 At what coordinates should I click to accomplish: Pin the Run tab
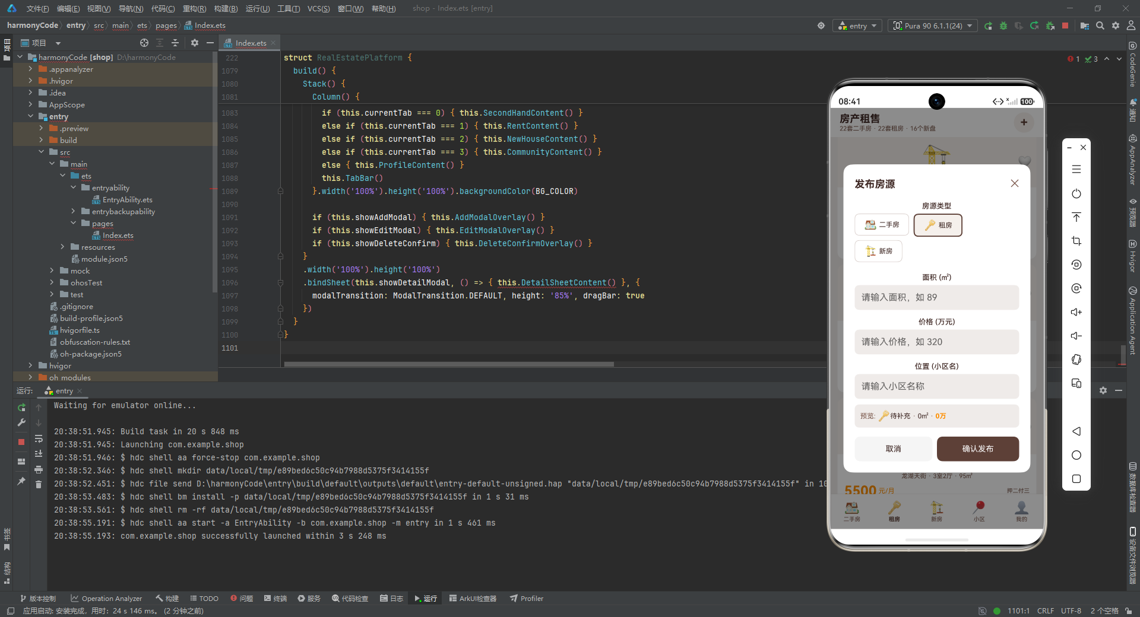click(21, 481)
